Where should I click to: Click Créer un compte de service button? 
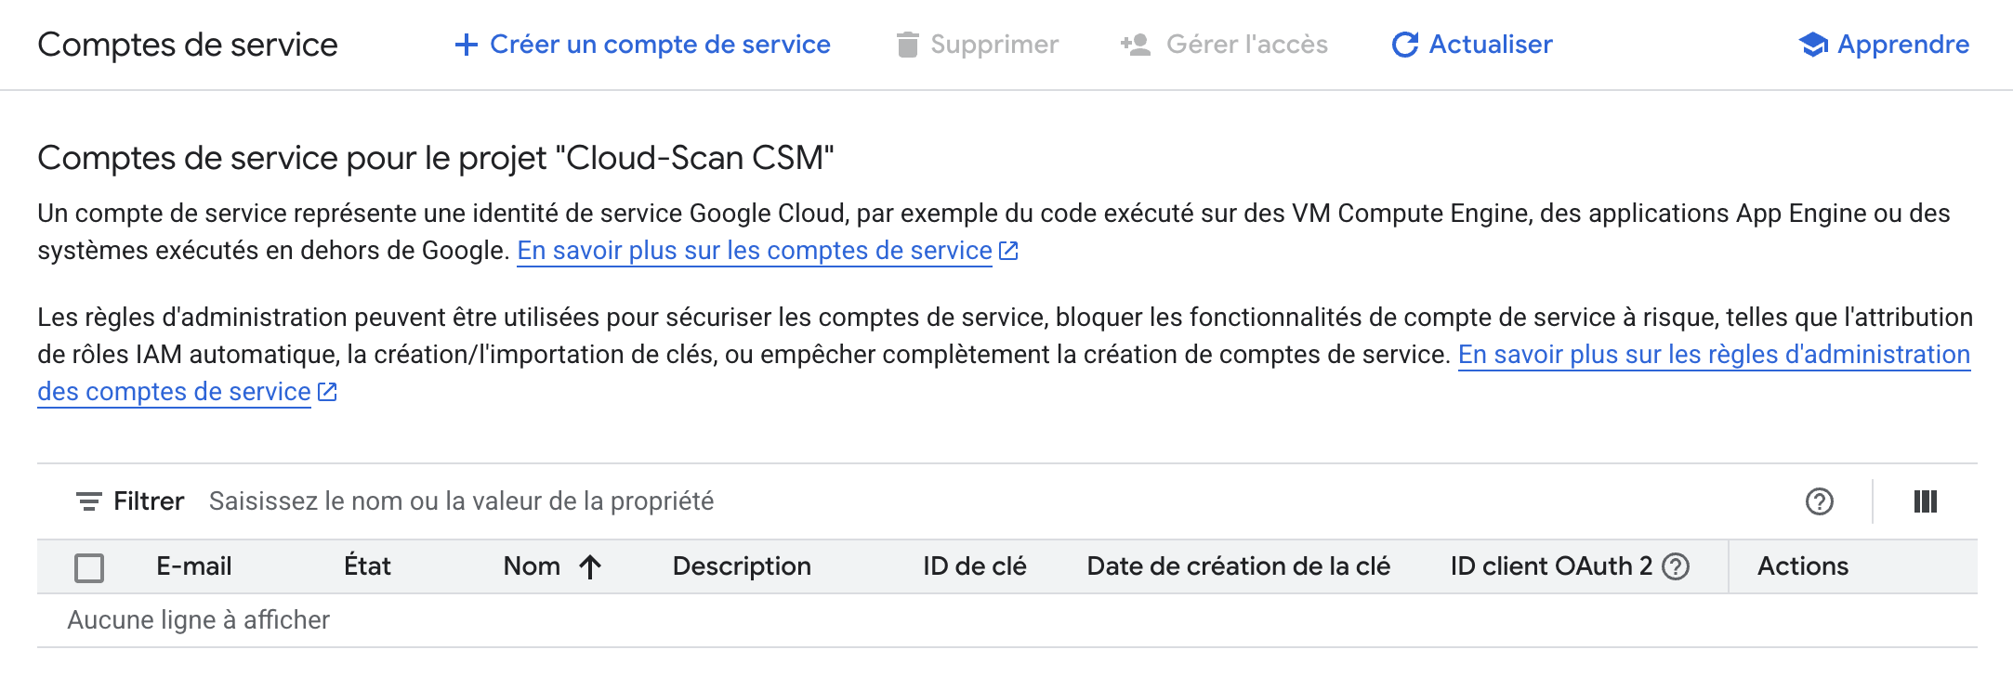pos(659,45)
